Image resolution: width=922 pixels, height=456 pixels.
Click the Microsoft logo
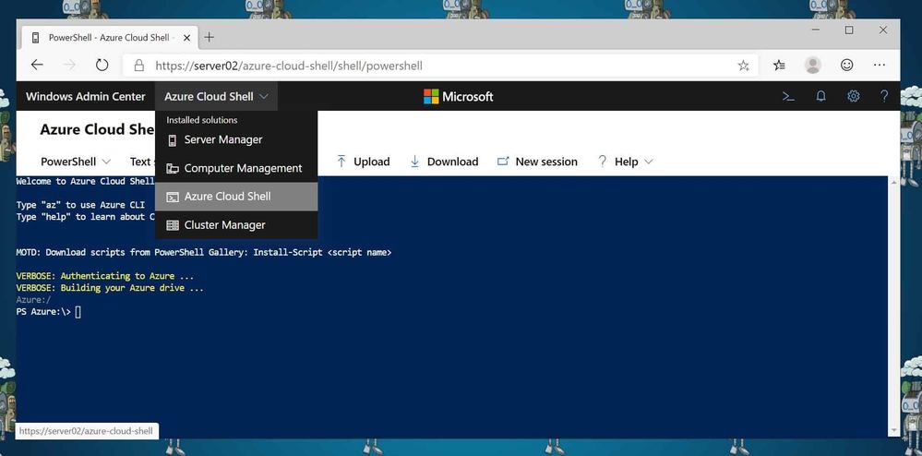click(458, 97)
